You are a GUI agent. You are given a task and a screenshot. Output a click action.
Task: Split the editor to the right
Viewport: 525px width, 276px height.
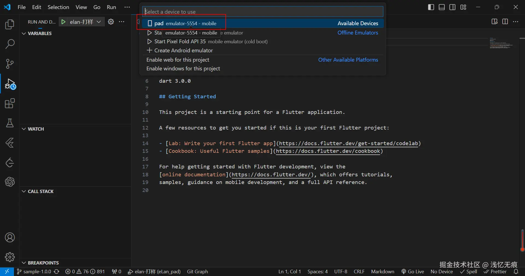(x=505, y=22)
